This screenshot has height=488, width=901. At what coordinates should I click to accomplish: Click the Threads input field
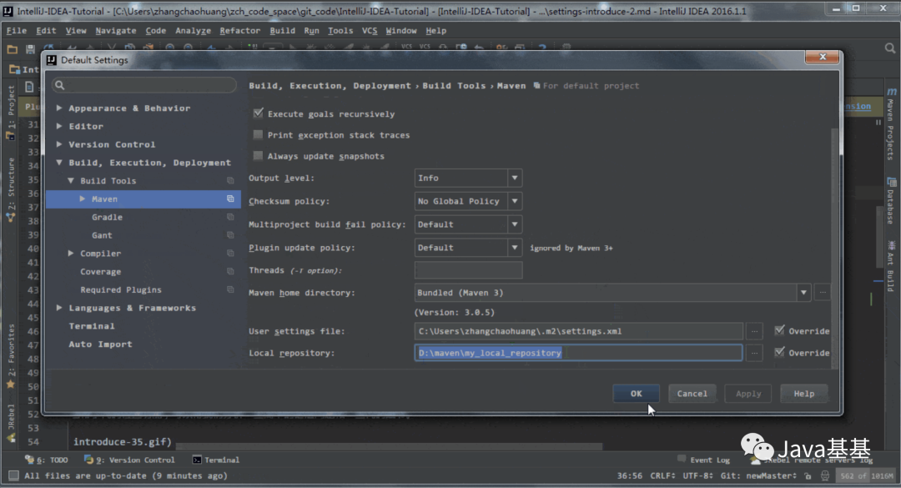click(x=468, y=270)
